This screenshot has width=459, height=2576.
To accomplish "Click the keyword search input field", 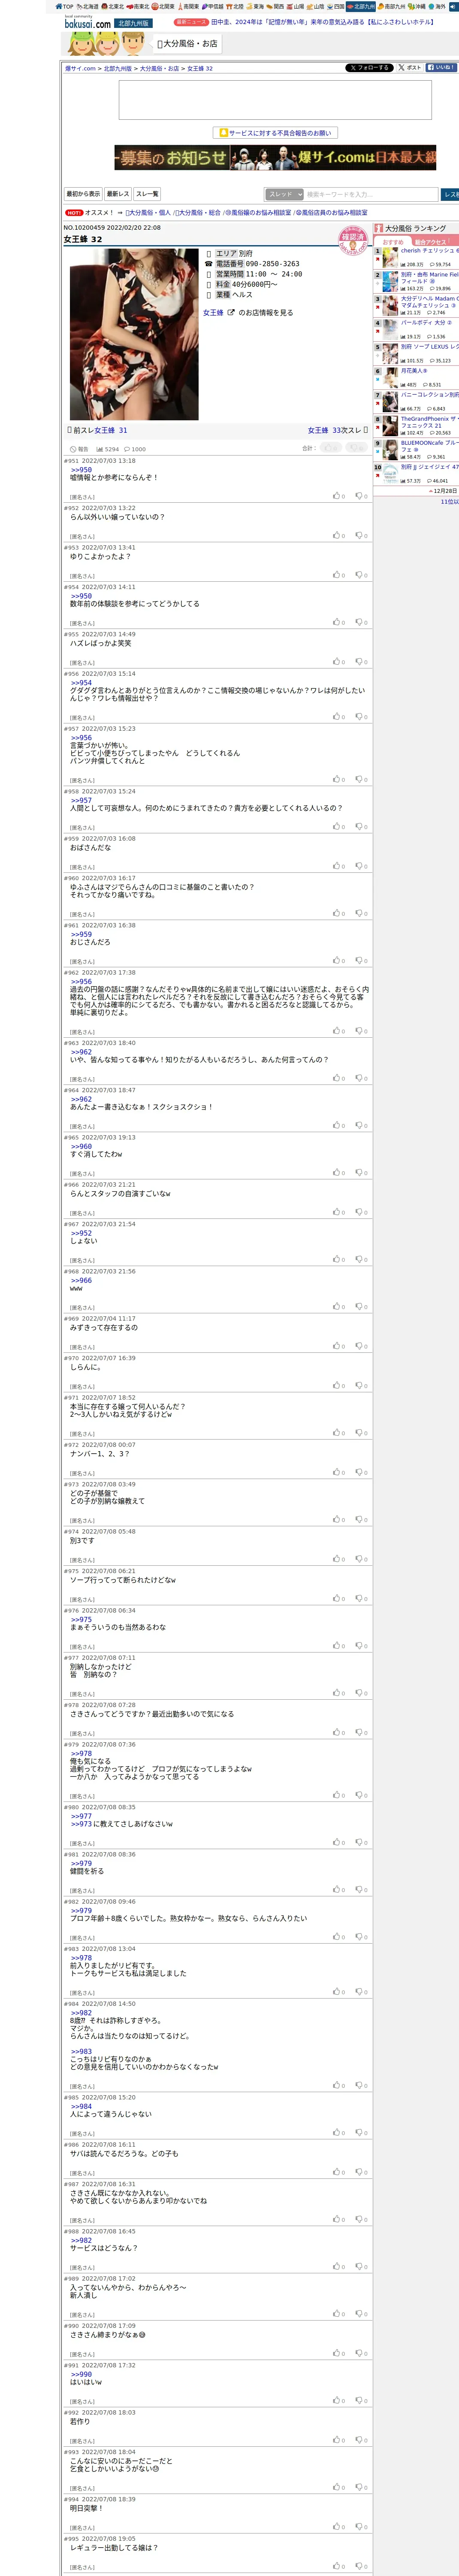I will coord(371,194).
